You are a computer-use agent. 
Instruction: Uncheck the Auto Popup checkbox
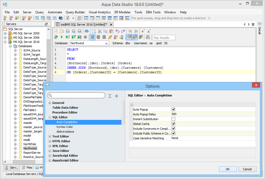coord(173,109)
